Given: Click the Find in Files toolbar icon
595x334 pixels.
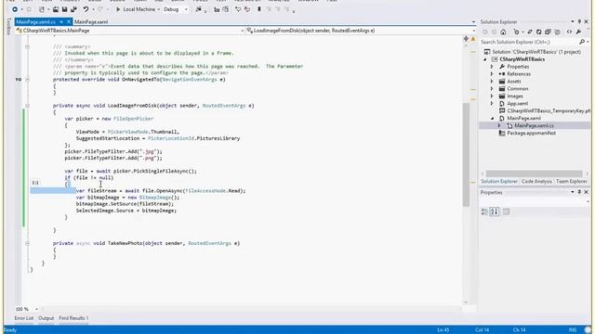Looking at the screenshot, I should (x=198, y=9).
